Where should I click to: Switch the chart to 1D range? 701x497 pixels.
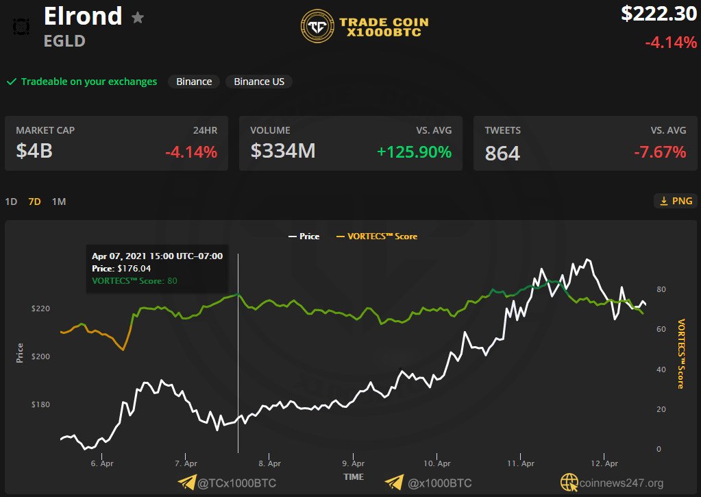coord(11,202)
